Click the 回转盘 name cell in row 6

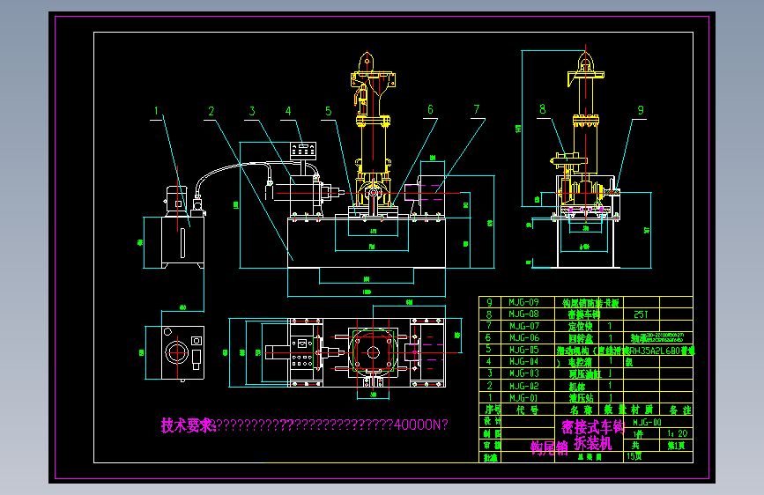581,338
